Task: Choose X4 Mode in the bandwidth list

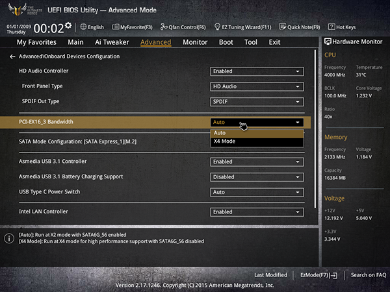Action: point(257,141)
